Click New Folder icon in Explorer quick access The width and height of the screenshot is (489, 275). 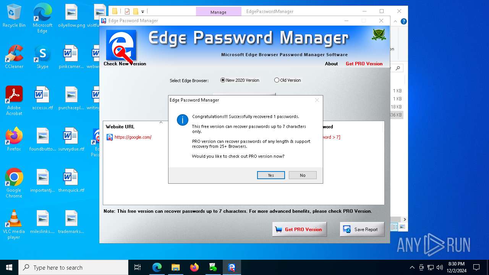coord(136,11)
